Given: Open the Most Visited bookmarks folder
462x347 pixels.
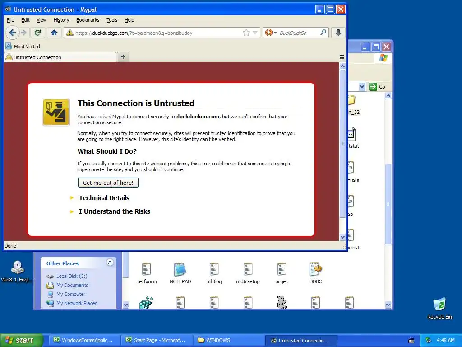Looking at the screenshot, I should (x=23, y=47).
